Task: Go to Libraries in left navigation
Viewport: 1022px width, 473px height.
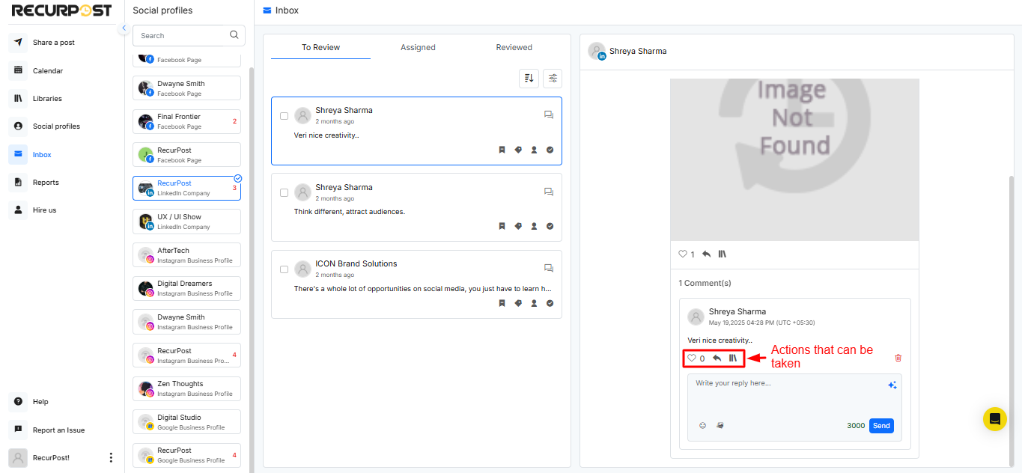Action: [x=47, y=99]
